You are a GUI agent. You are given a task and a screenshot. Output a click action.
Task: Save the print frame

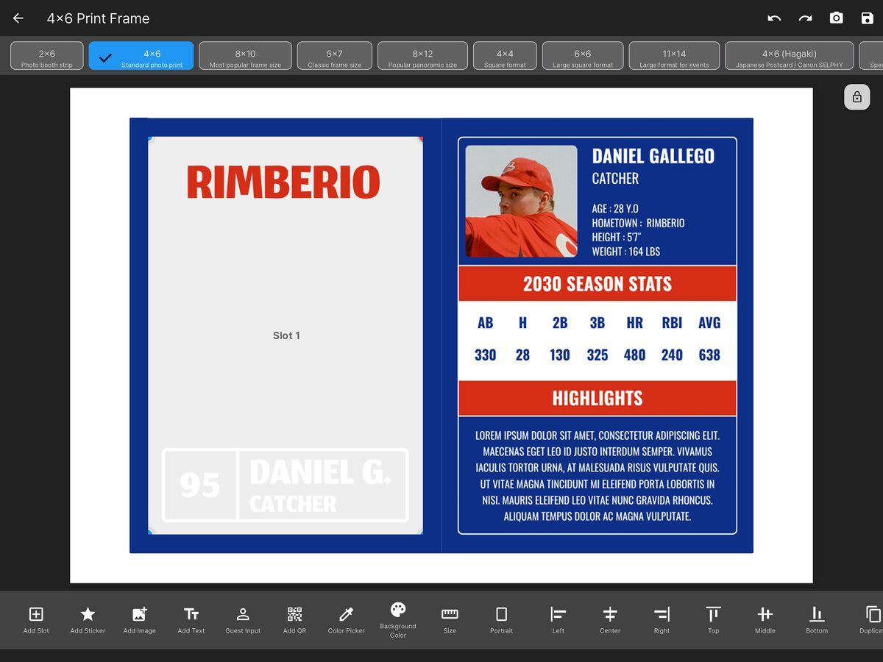coord(868,18)
